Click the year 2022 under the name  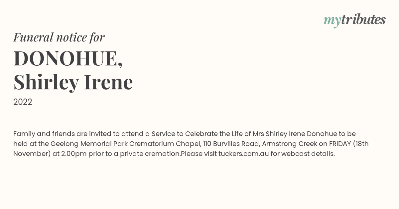click(23, 102)
